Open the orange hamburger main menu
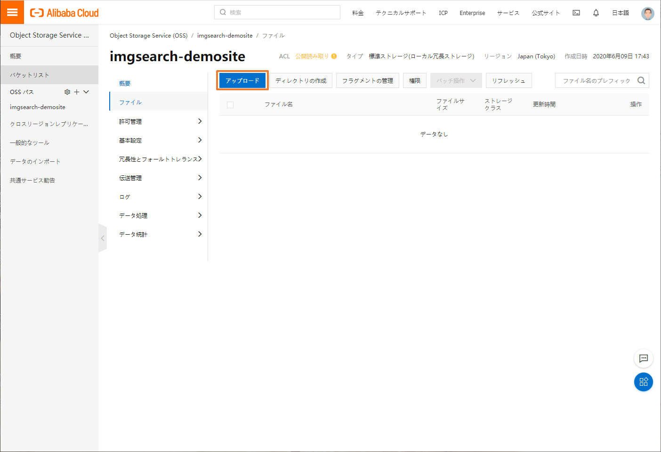 (x=12, y=12)
